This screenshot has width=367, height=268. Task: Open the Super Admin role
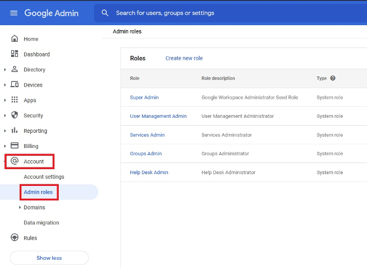[144, 98]
